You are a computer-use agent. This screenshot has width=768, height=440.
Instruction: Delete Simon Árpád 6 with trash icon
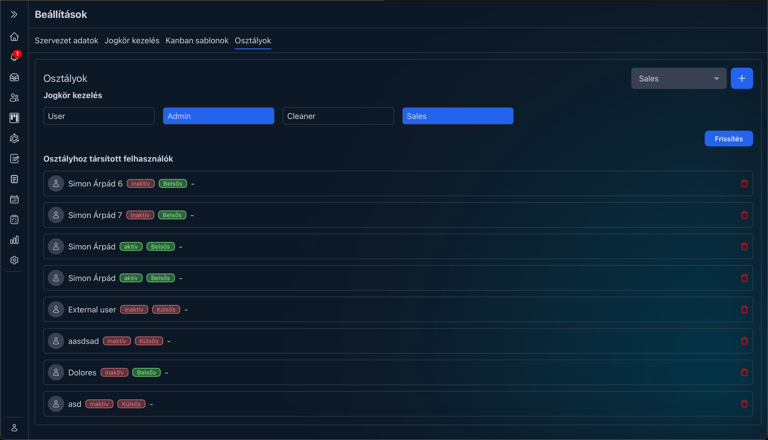coord(744,183)
